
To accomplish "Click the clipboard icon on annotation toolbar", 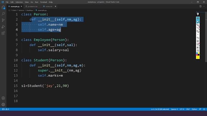I will pyautogui.click(x=198, y=51).
